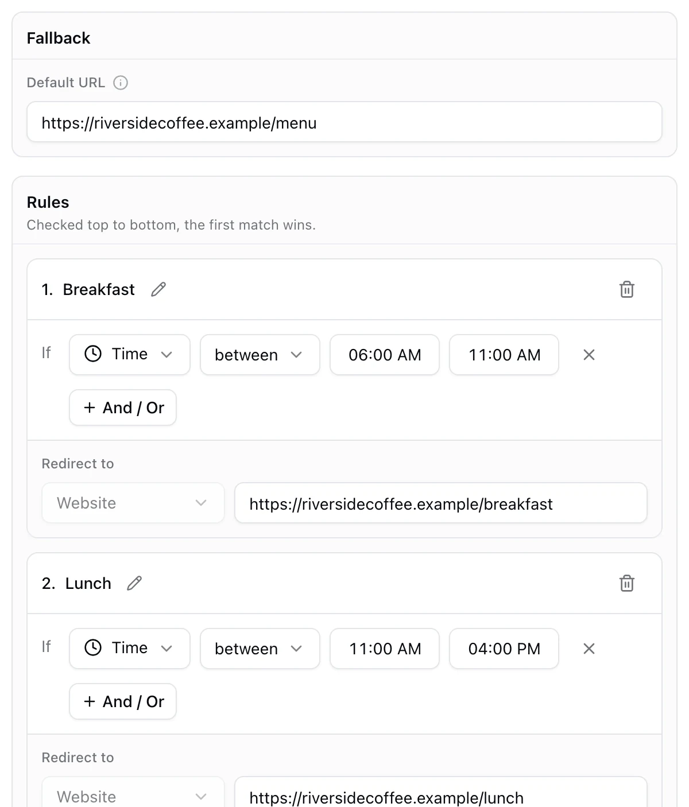Viewport: 689px width, 807px height.
Task: Expand the Website type dropdown for Breakfast redirect
Action: [x=133, y=503]
